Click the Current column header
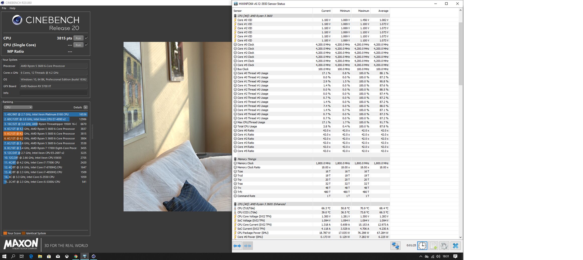Screen dimensions: 583x260 click(x=322, y=11)
